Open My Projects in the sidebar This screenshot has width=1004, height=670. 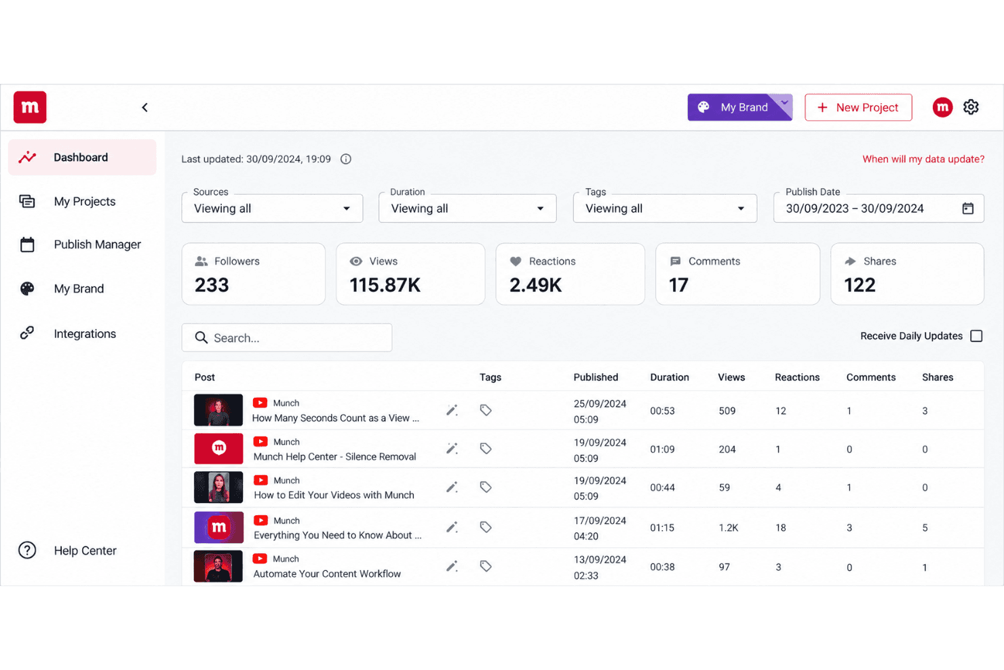(82, 202)
